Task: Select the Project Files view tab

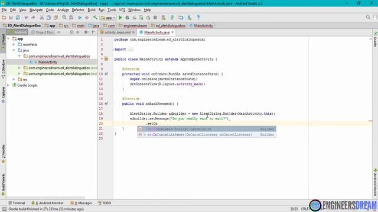Action: point(43,32)
